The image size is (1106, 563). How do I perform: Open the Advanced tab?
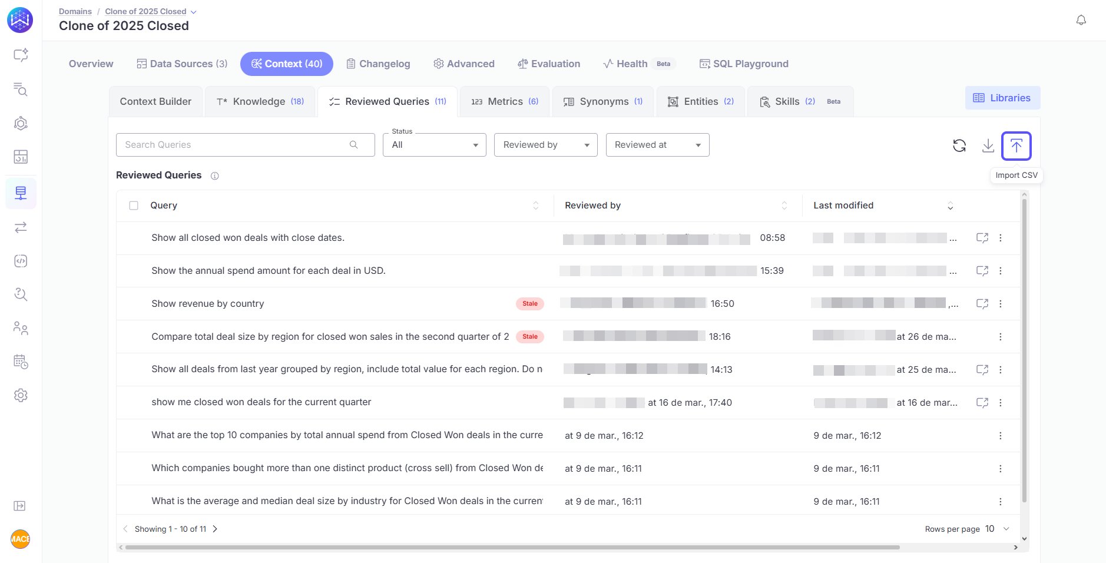pos(464,64)
